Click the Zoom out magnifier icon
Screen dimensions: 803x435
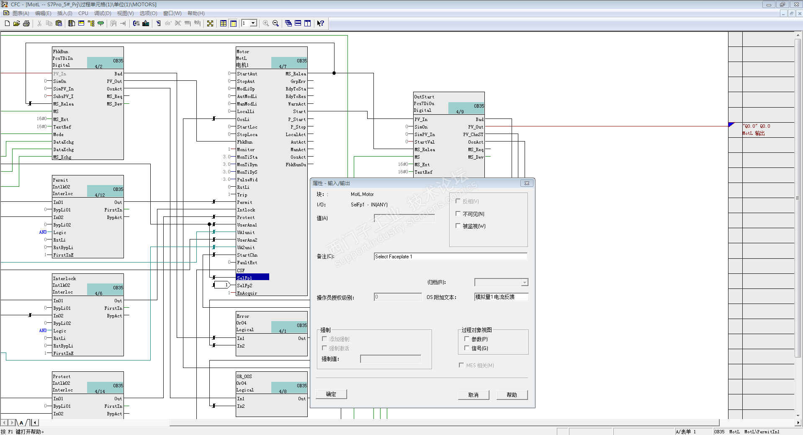[x=275, y=23]
